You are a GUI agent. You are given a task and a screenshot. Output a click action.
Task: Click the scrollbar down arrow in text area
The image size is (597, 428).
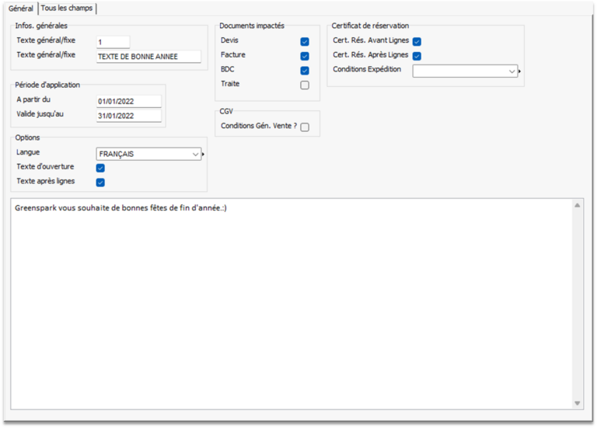[x=577, y=403]
